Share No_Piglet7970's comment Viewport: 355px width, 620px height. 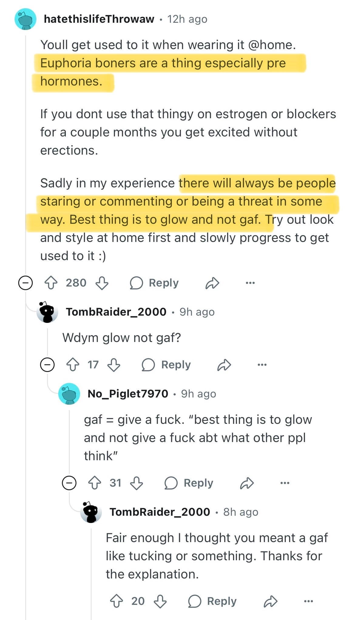click(247, 483)
